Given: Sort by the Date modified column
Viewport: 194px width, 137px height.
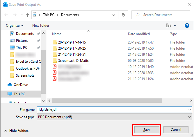Looking at the screenshot, I should click(139, 34).
